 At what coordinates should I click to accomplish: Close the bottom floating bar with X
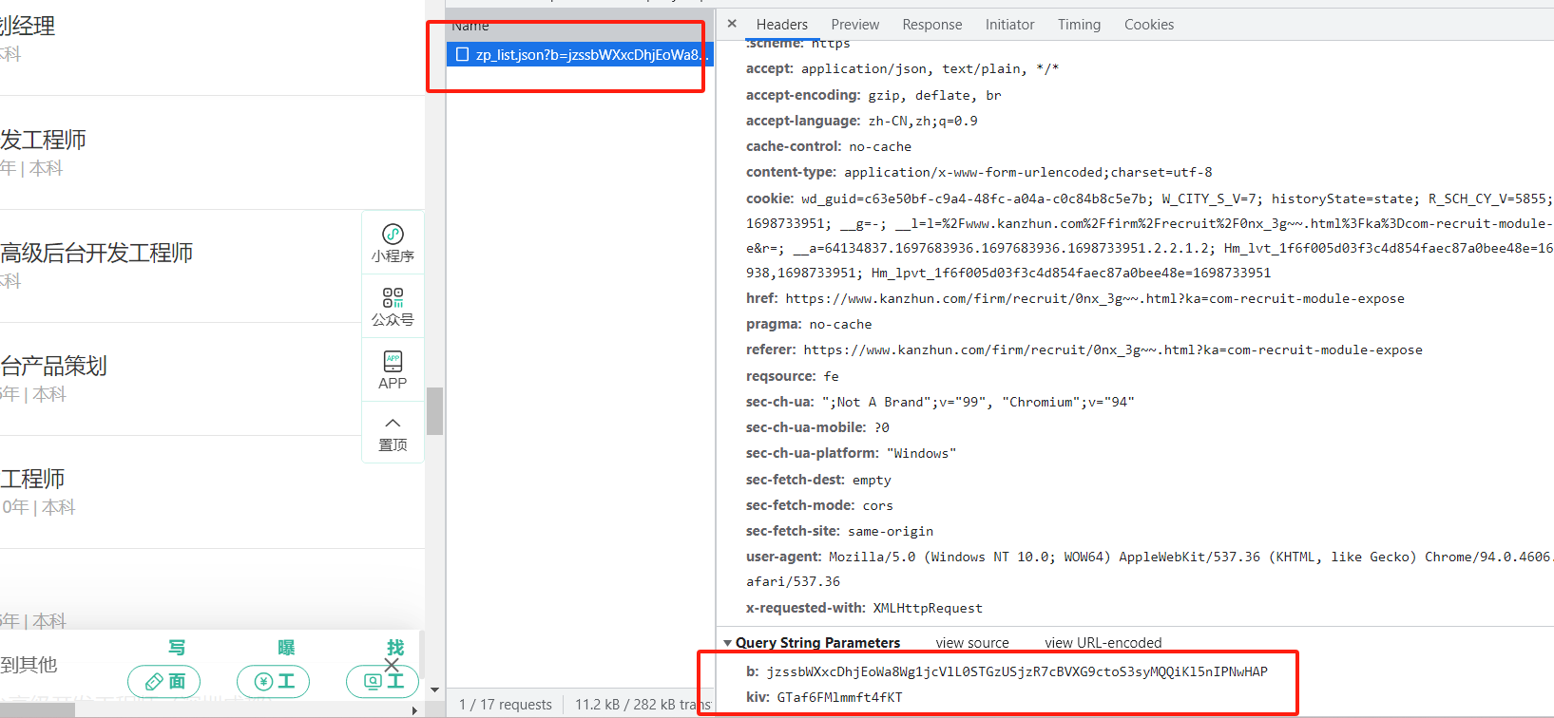[x=392, y=665]
